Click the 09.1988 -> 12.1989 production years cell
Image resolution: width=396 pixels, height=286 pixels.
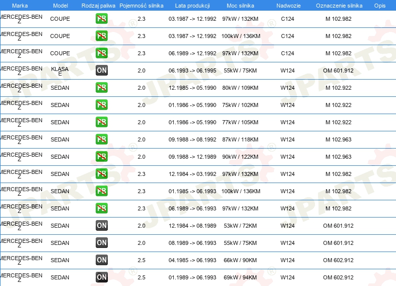pos(192,157)
